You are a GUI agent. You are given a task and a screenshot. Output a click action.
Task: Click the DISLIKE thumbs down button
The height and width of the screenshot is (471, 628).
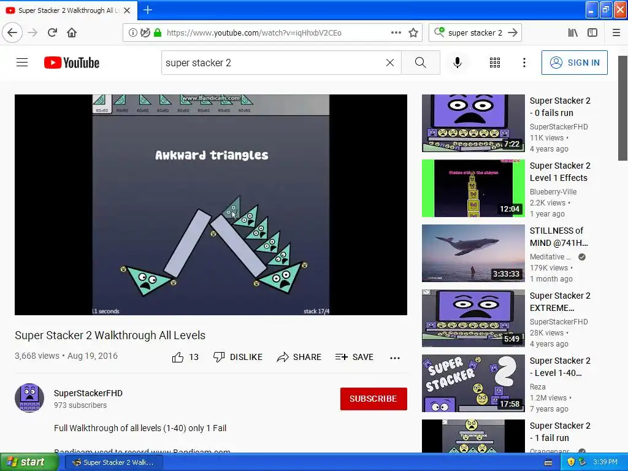238,358
